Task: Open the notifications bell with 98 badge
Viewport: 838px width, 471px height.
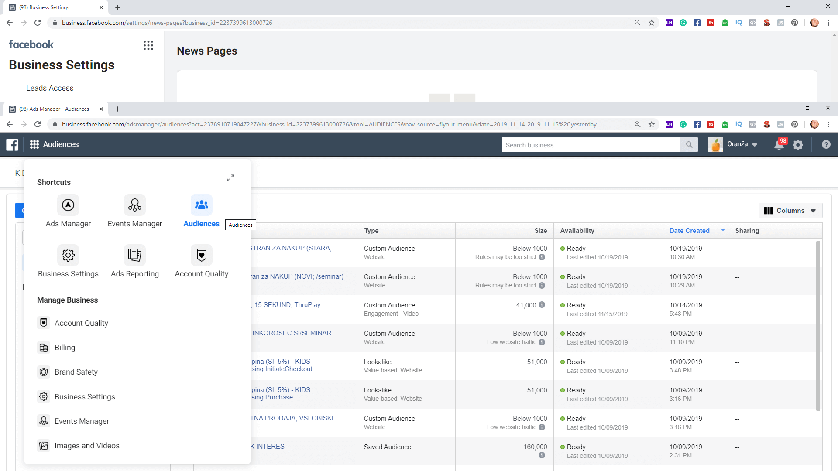Action: (x=779, y=145)
